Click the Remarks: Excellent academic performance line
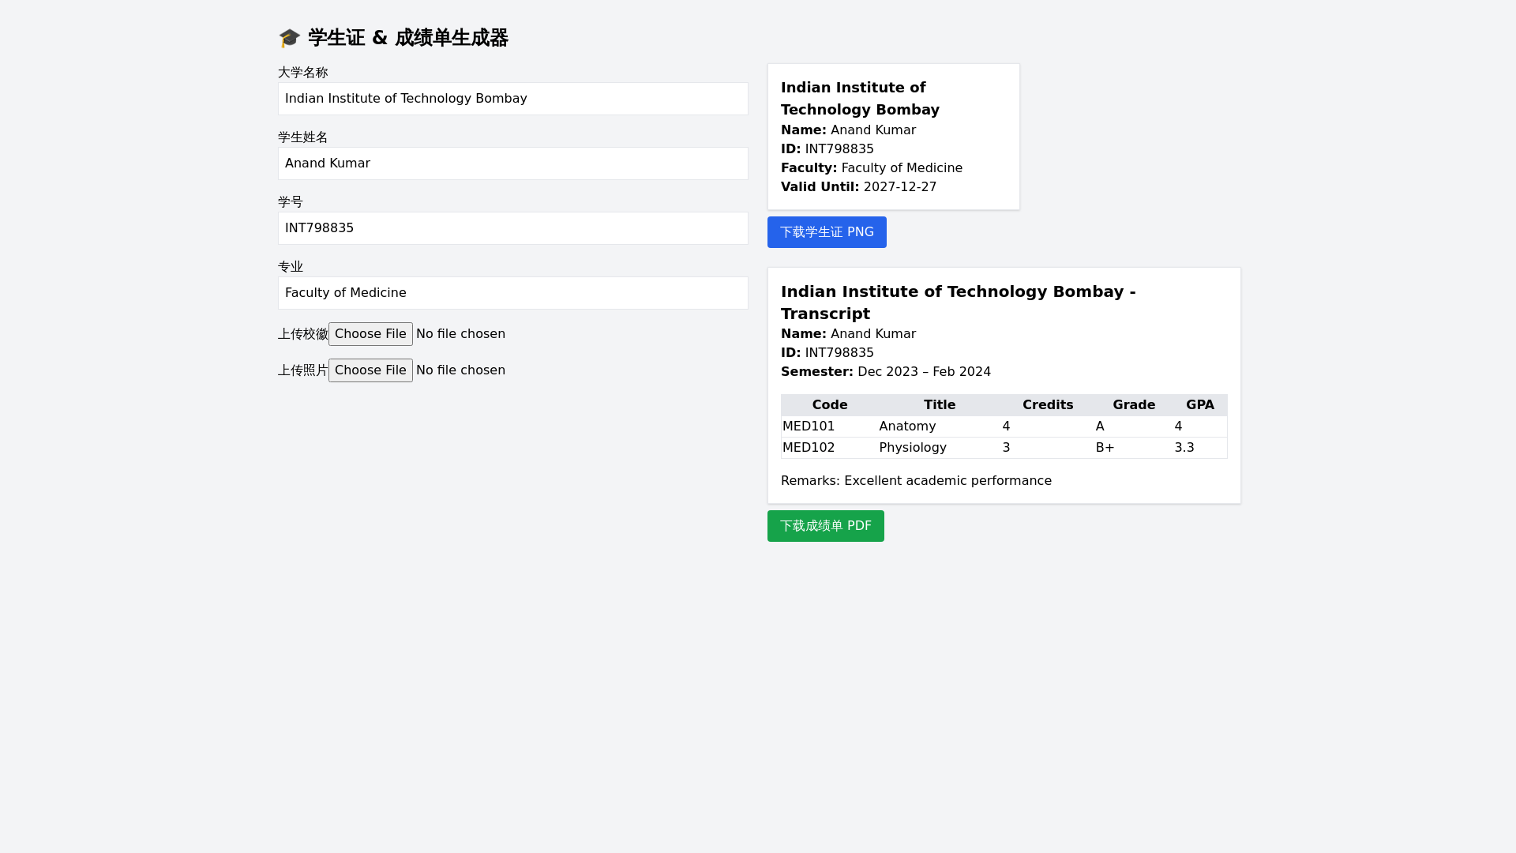Image resolution: width=1516 pixels, height=853 pixels. (x=916, y=481)
